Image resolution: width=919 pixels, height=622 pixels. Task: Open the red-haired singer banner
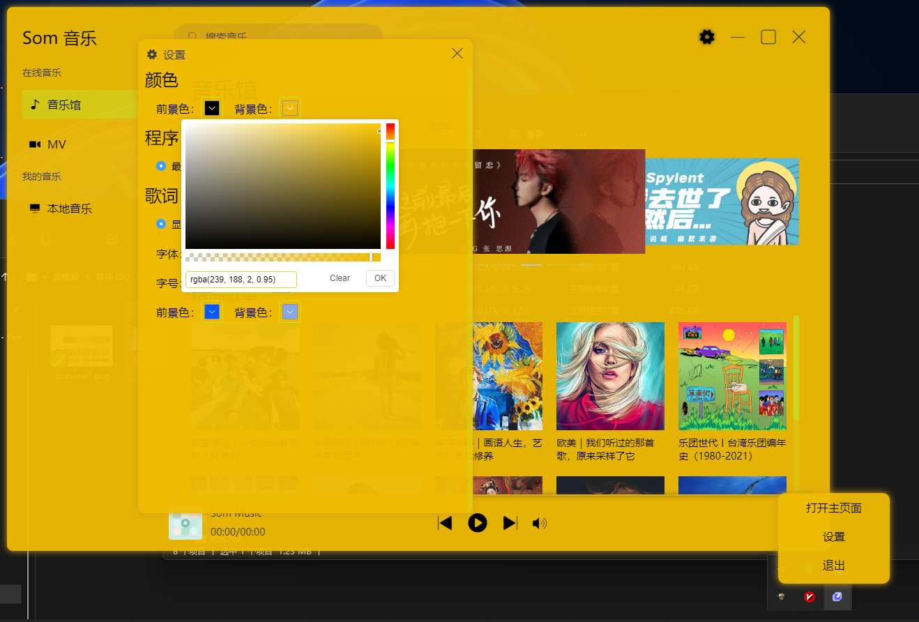click(x=559, y=202)
